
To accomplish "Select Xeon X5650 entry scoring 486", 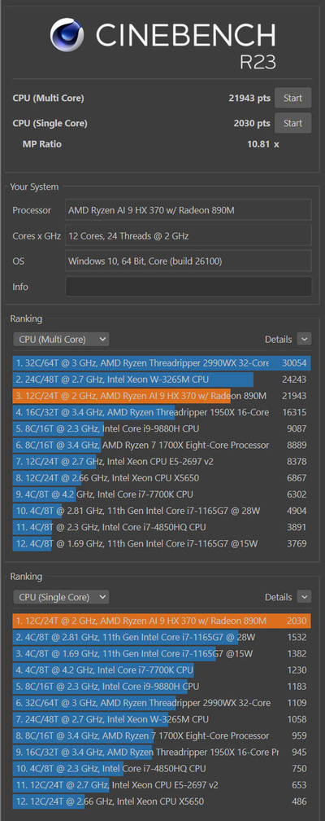I will coord(162,801).
